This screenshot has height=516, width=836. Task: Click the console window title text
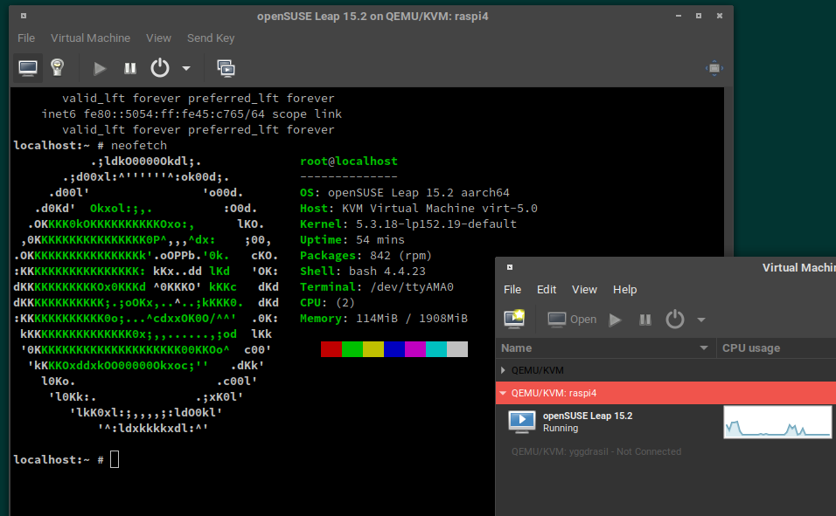[x=373, y=16]
